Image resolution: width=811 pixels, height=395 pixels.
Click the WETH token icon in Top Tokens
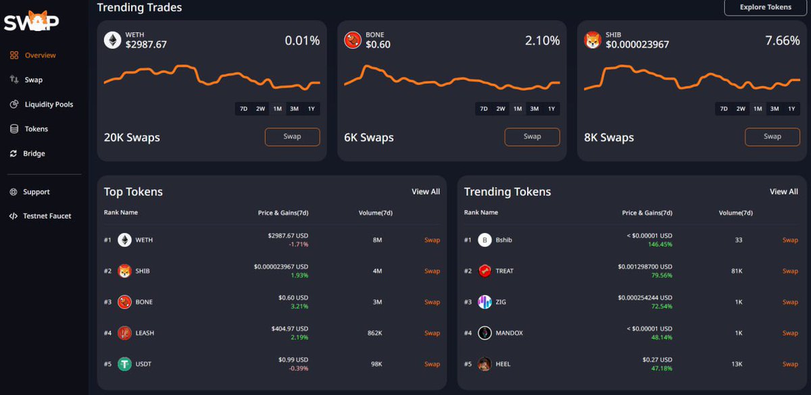click(124, 240)
